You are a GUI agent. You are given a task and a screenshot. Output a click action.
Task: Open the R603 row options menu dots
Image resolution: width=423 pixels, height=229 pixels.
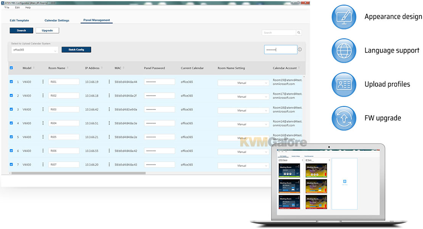tap(43, 109)
